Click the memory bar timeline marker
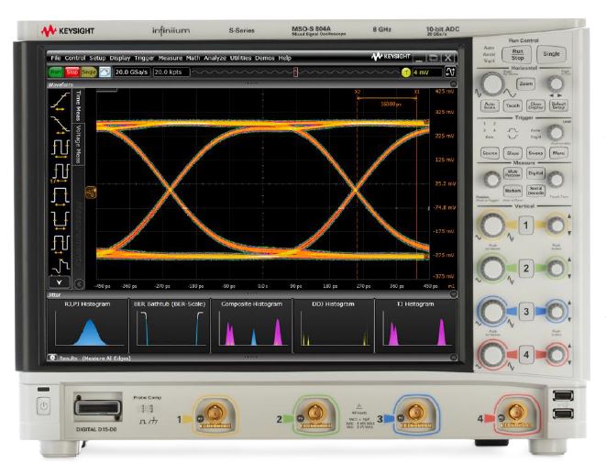606x464 pixels. [295, 72]
